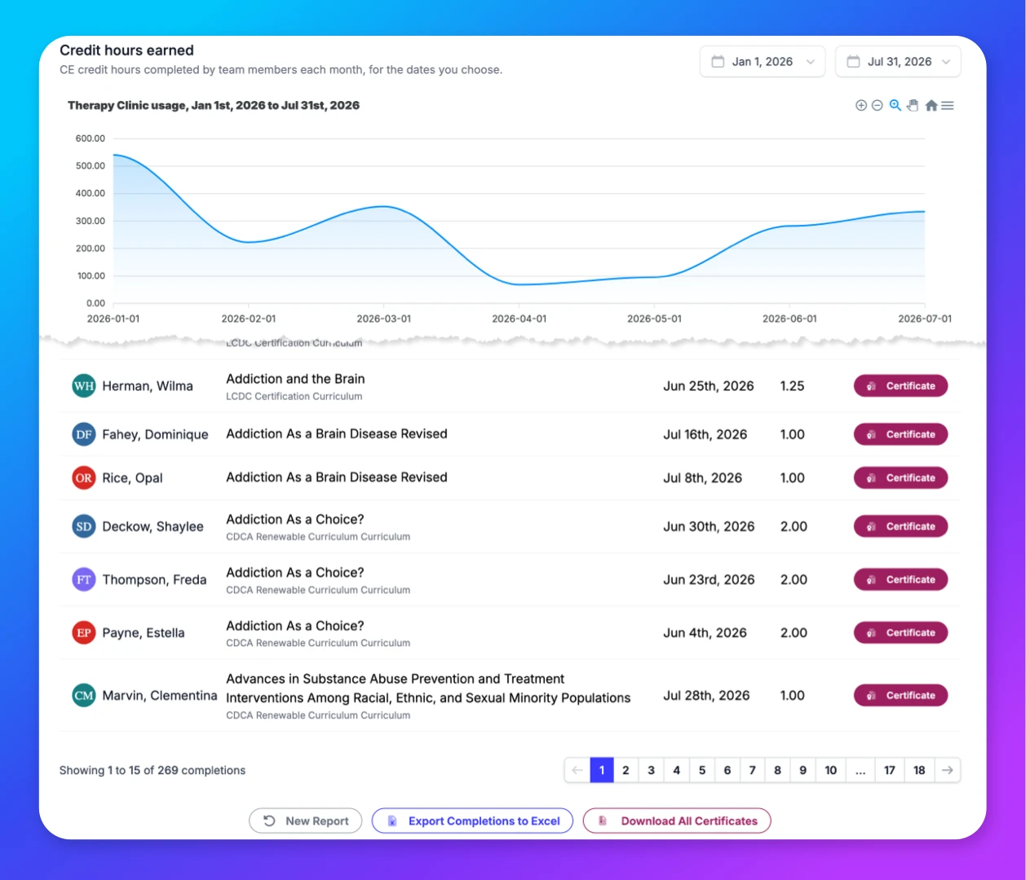The image size is (1026, 880).
Task: Go to page 5
Action: (x=702, y=770)
